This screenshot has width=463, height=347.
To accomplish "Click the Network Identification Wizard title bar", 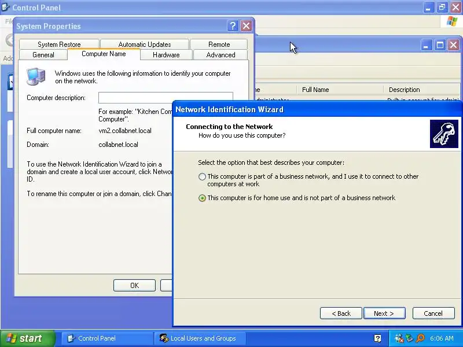I will click(x=317, y=109).
